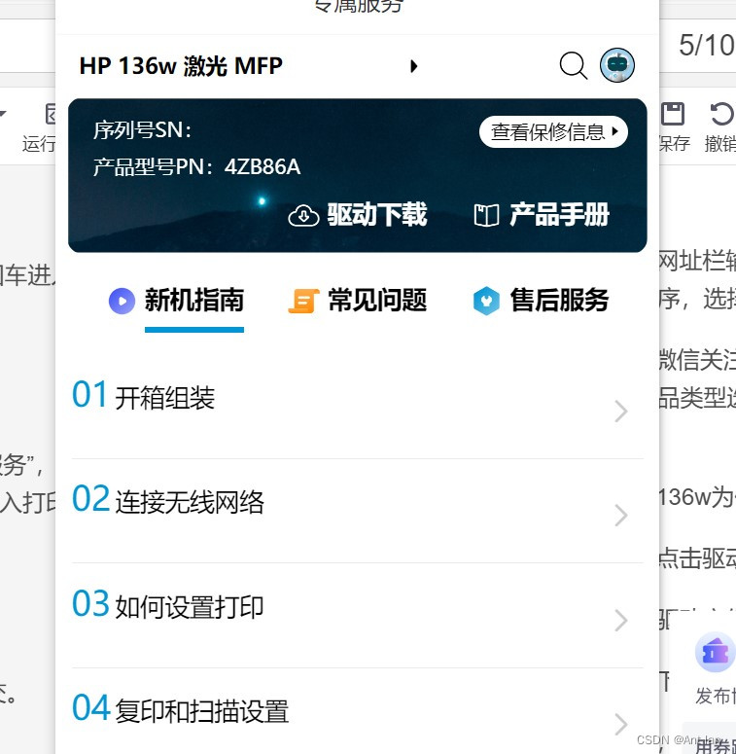Click save icon in background editor

(x=673, y=115)
